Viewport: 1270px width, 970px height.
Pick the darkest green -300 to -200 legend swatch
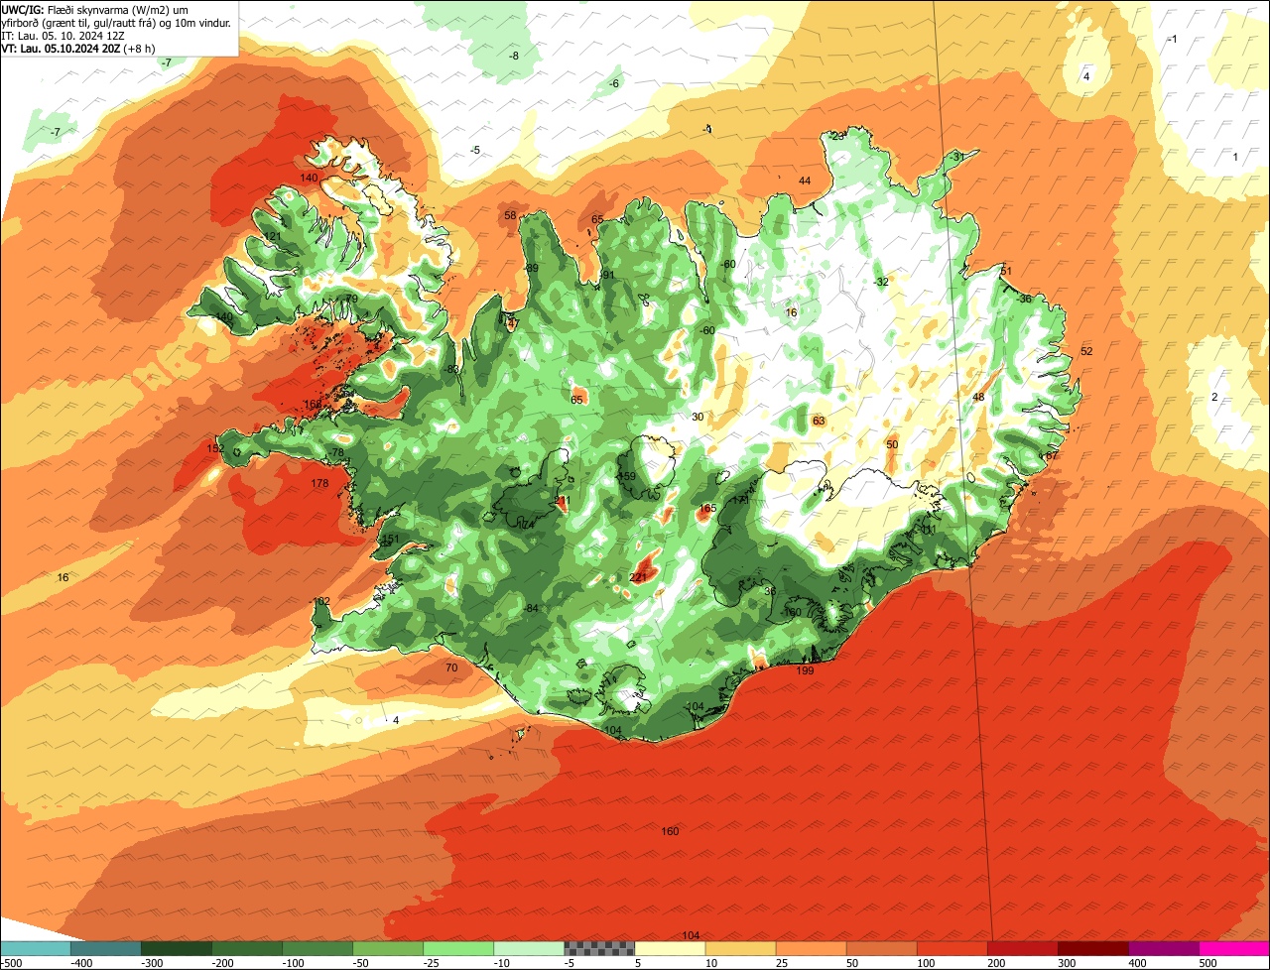176,948
